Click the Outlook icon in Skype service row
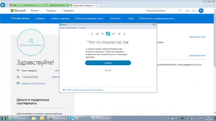216x121 pixels. (x=103, y=34)
